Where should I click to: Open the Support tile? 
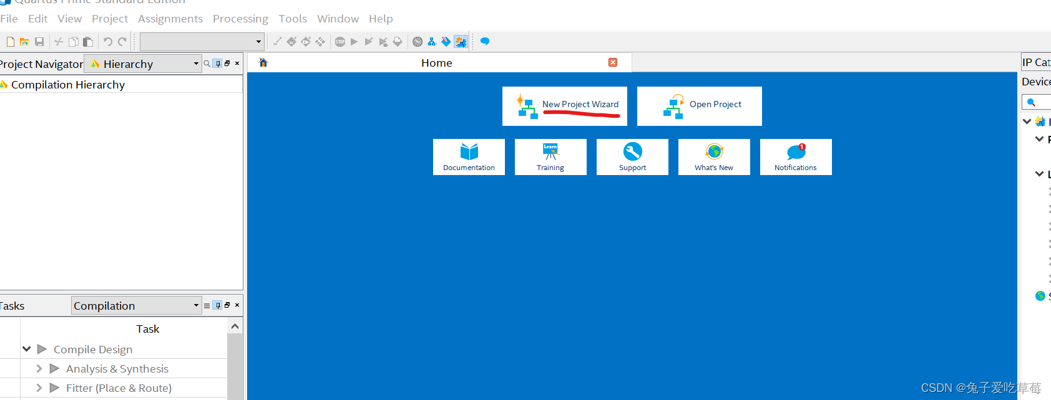click(632, 157)
